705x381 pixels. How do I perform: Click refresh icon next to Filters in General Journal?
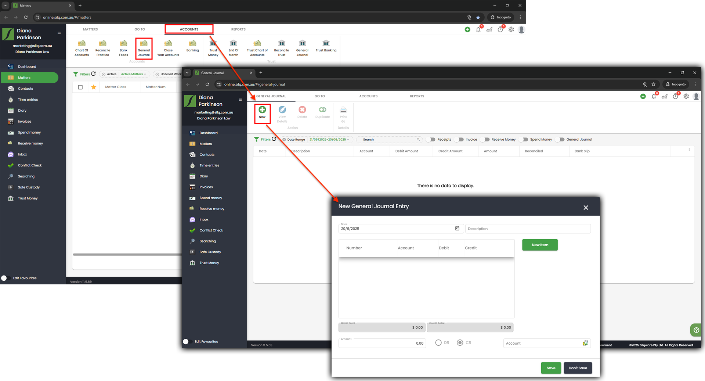click(x=274, y=139)
